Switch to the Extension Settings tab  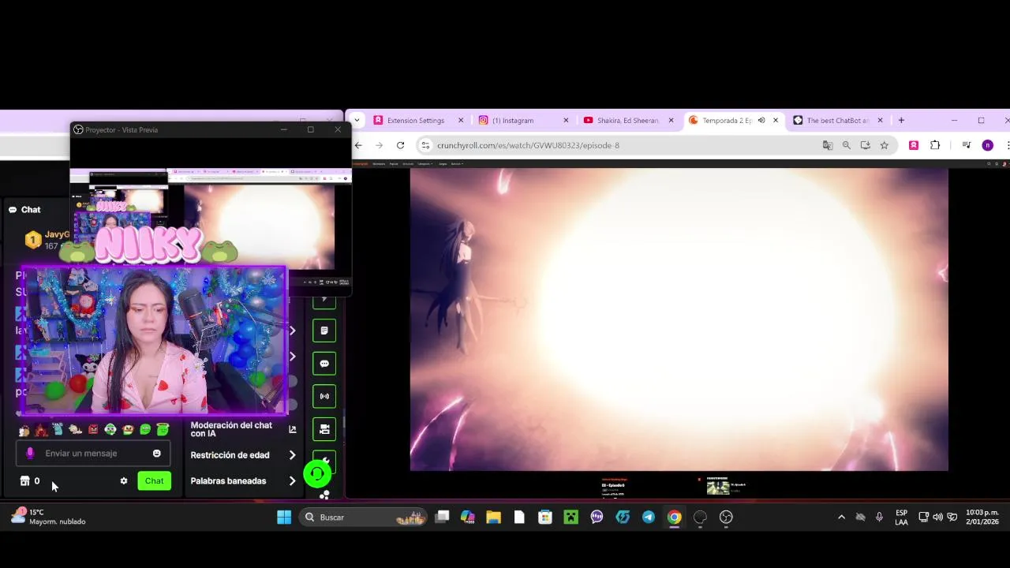click(x=418, y=120)
